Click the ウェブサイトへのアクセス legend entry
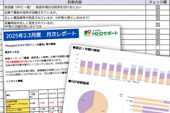The width and height of the screenshot is (170, 113). click(x=114, y=79)
